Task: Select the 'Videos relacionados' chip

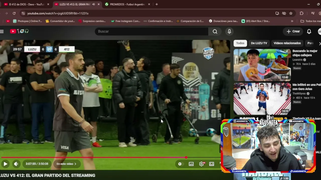Action: (287, 43)
